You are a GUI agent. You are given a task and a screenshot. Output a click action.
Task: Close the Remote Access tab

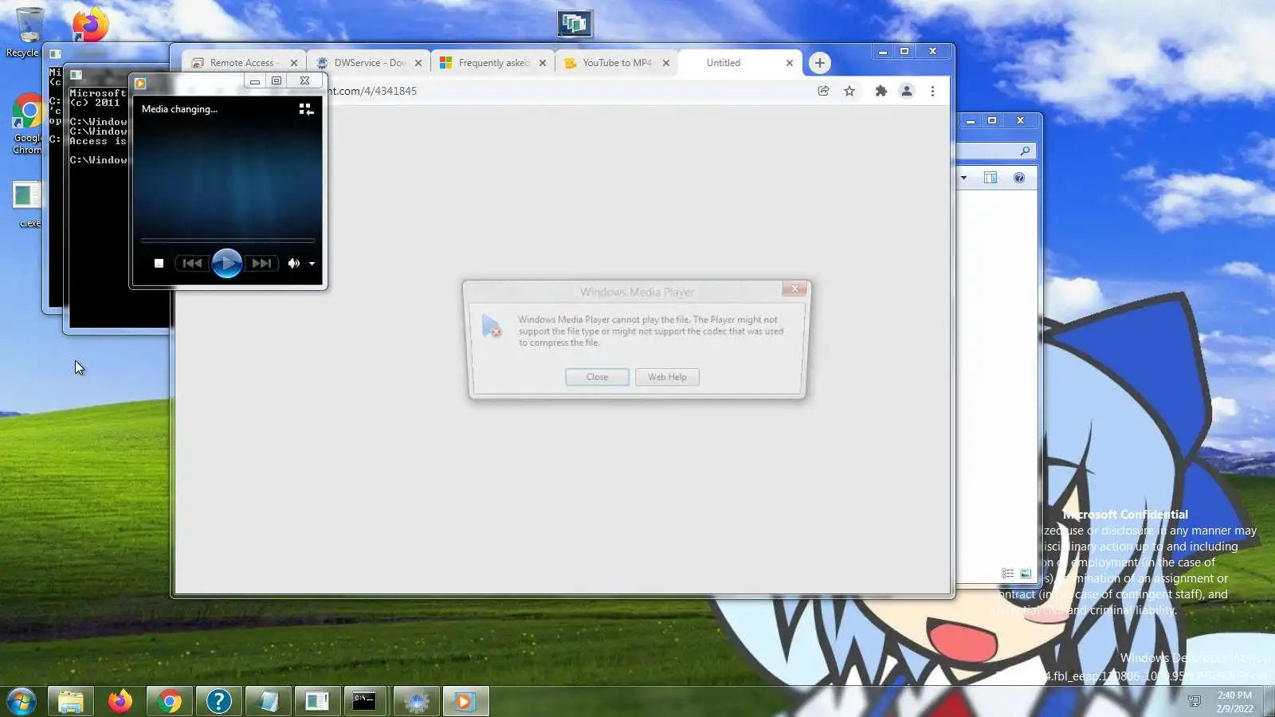pyautogui.click(x=294, y=63)
